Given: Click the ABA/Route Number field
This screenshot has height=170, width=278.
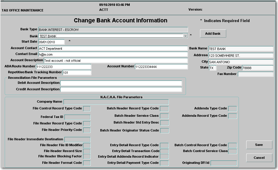Looking at the screenshot, I should [x=64, y=67].
